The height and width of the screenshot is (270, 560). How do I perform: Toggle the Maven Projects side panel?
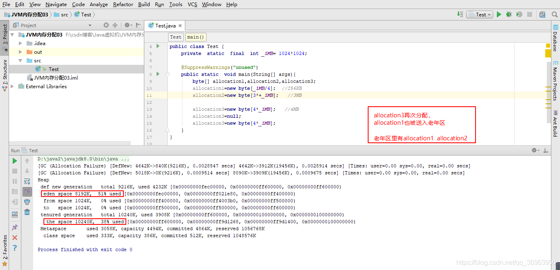coord(555,81)
